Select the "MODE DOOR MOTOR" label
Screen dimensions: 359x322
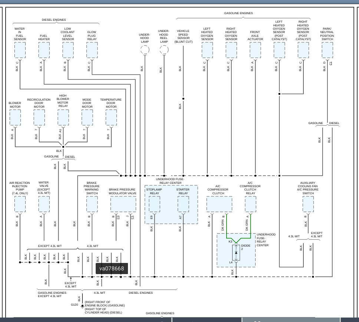pos(87,103)
